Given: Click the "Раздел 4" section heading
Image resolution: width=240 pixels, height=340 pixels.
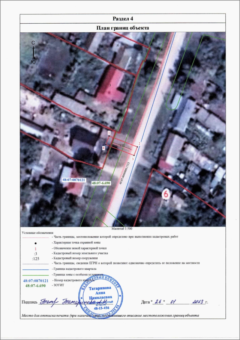Looking at the screenshot, I should click(123, 19).
